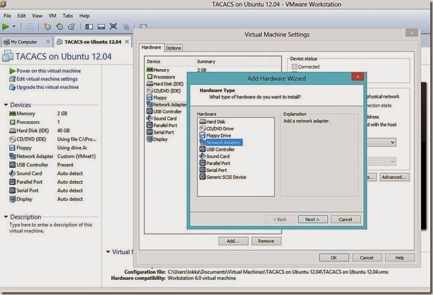Collapse the Devices section
This screenshot has height=295, width=433.
pyautogui.click(x=6, y=105)
